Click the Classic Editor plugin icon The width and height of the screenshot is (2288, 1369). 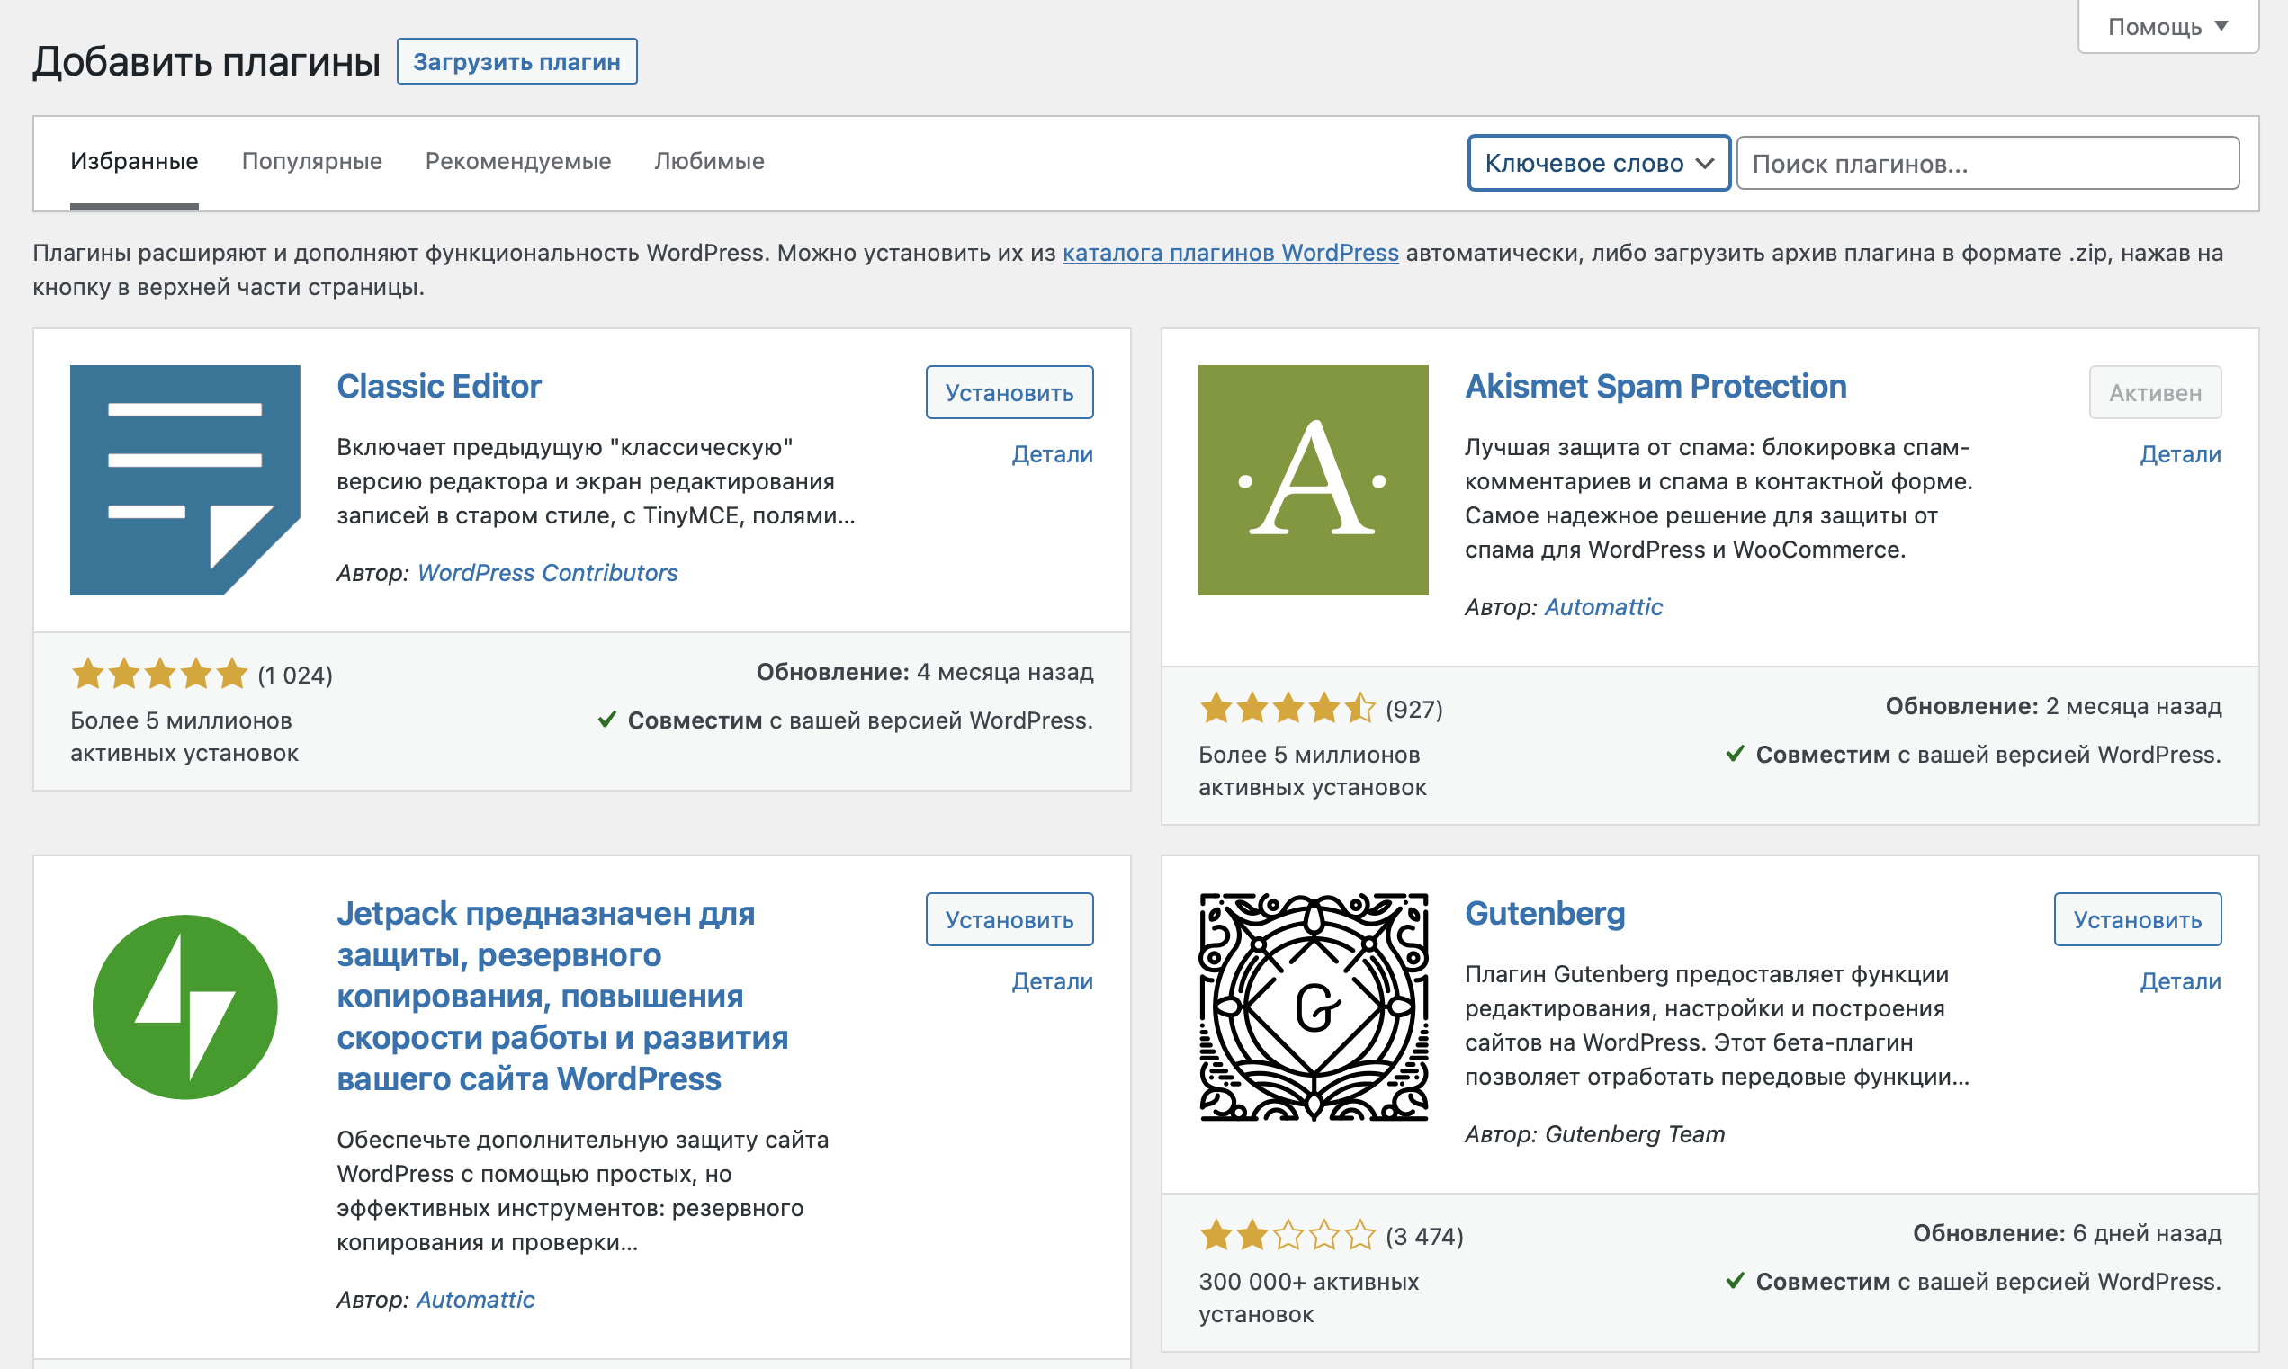point(184,479)
